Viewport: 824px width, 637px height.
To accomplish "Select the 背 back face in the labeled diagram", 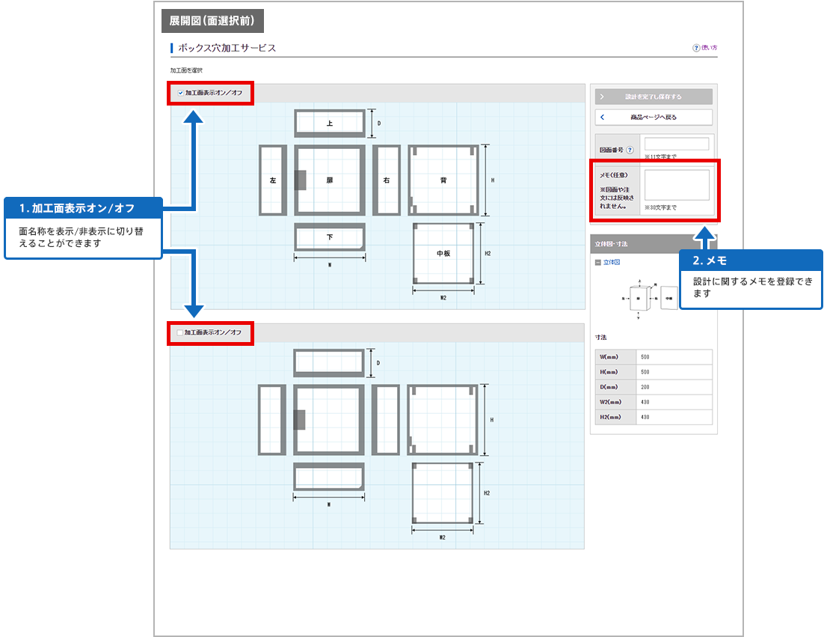I will tap(443, 180).
